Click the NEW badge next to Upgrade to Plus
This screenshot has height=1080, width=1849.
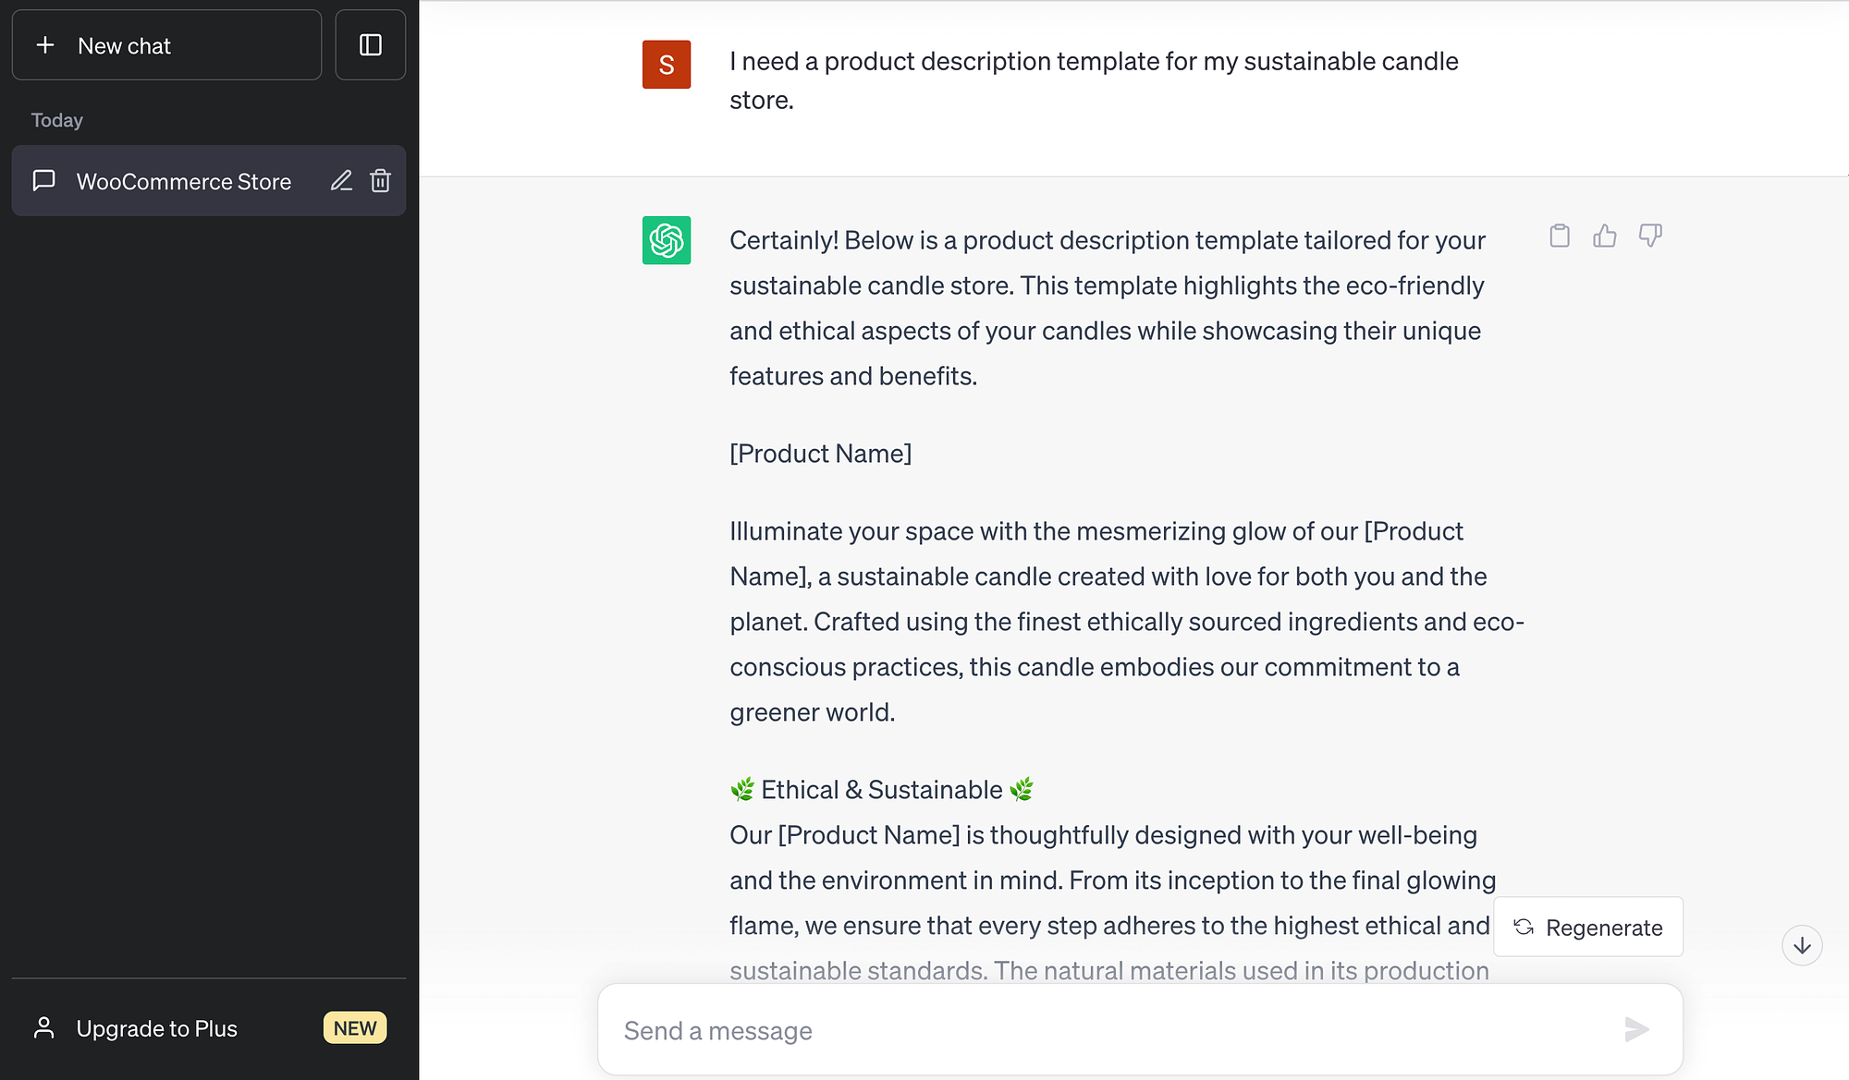(x=354, y=1027)
